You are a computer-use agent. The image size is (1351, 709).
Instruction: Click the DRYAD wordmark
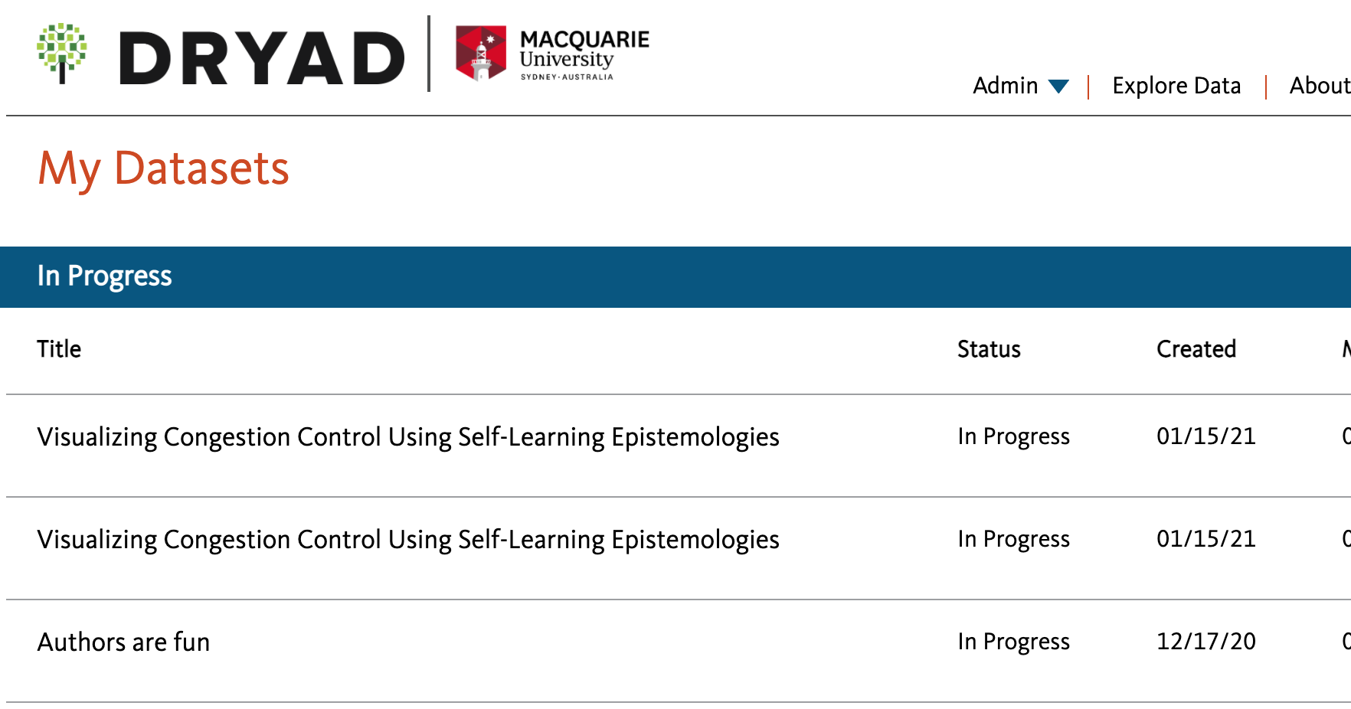point(260,55)
